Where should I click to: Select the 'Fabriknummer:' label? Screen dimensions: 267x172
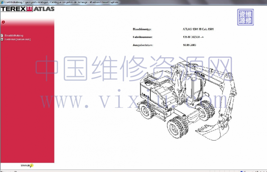coord(143,37)
